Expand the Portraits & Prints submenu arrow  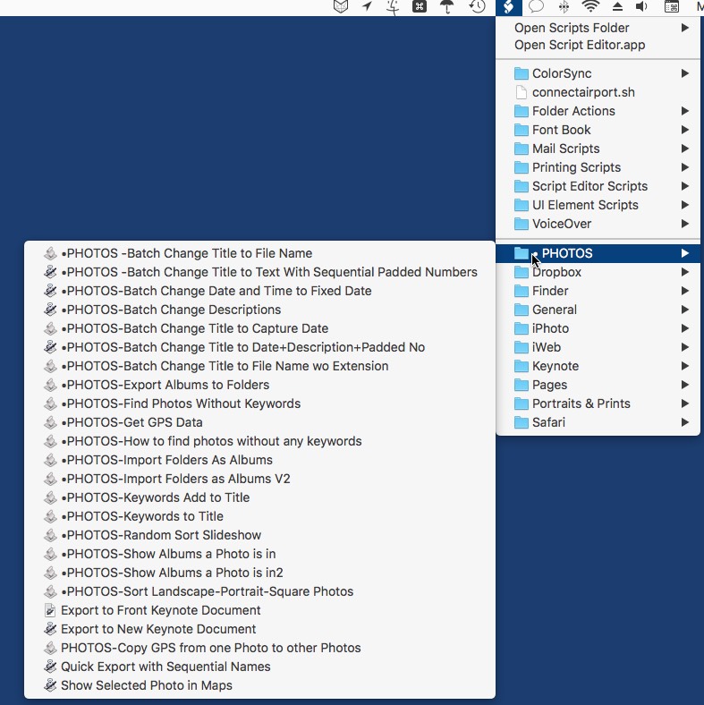[684, 403]
